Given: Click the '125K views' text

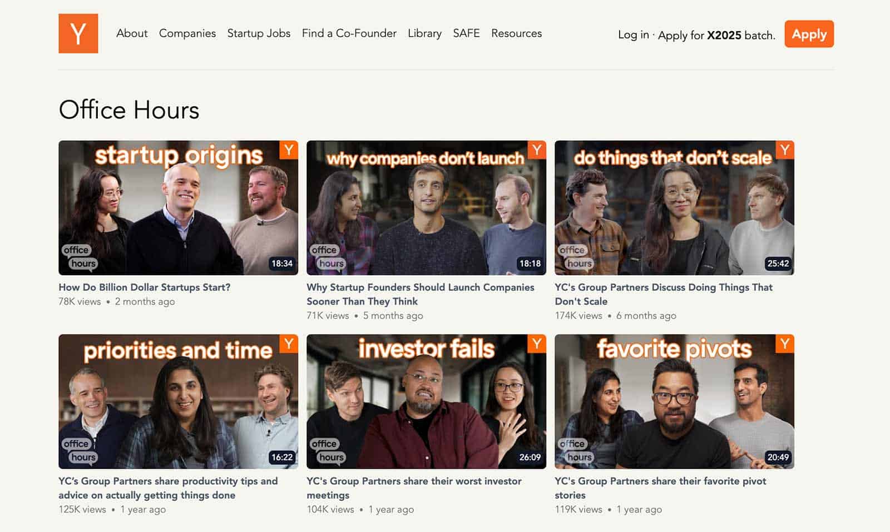Looking at the screenshot, I should tap(82, 509).
